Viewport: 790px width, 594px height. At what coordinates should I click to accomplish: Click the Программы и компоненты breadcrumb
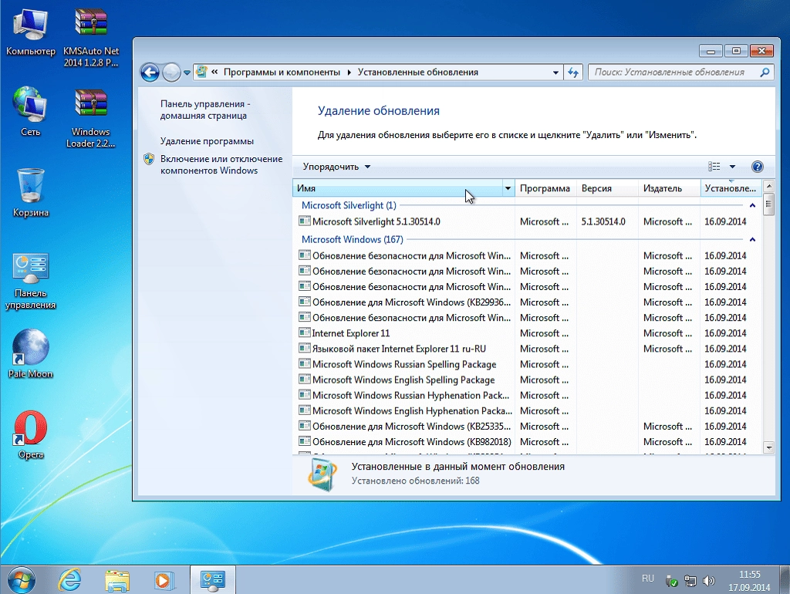[282, 73]
